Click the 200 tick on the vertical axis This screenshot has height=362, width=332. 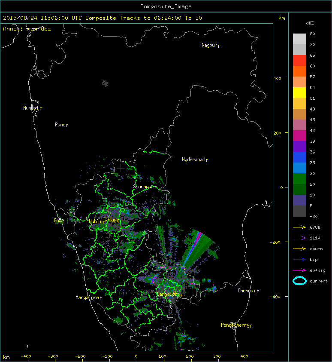coord(278,133)
